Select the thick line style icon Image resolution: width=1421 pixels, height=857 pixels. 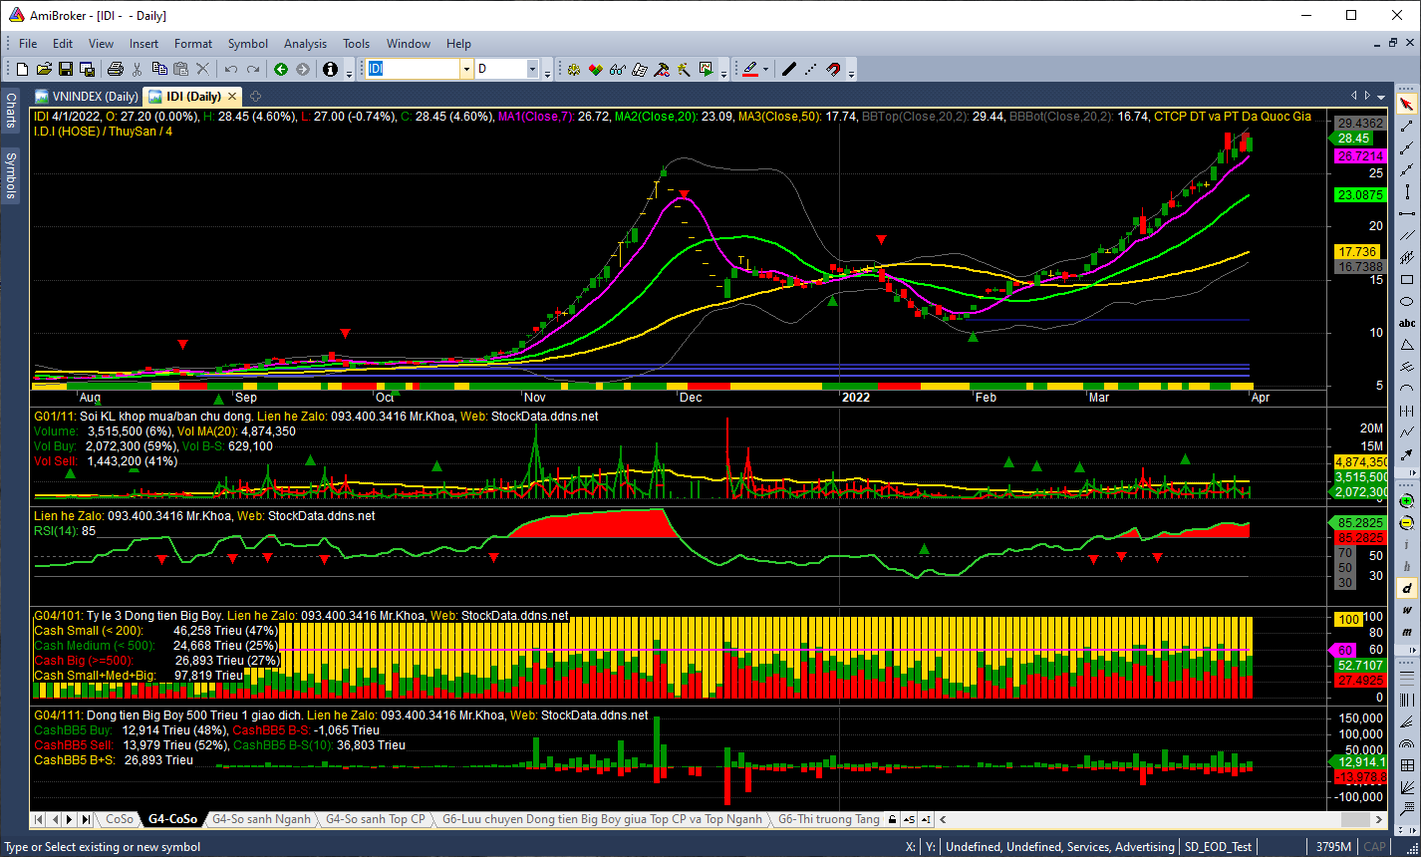[788, 69]
